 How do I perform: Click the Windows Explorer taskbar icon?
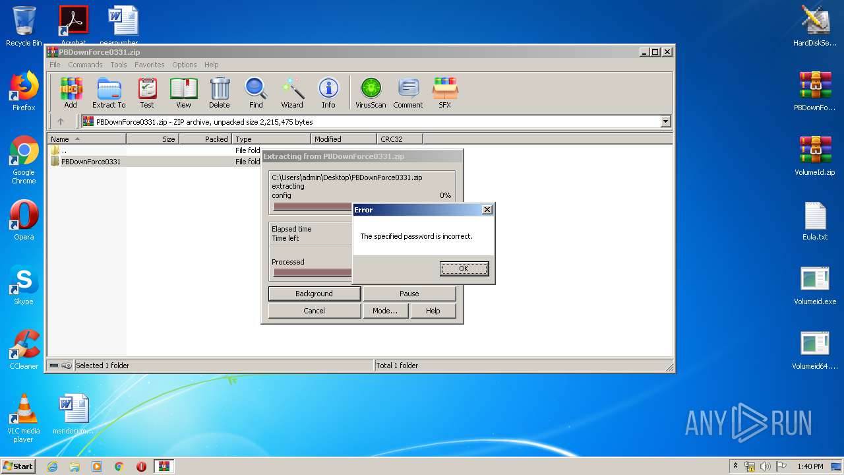click(75, 466)
